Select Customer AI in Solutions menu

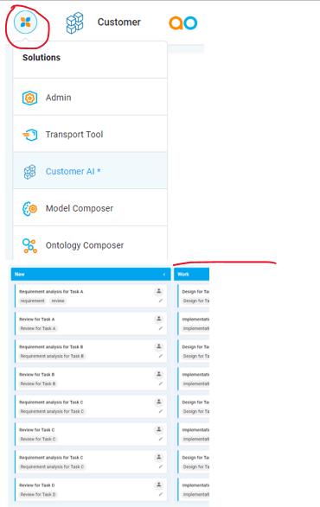pos(90,171)
